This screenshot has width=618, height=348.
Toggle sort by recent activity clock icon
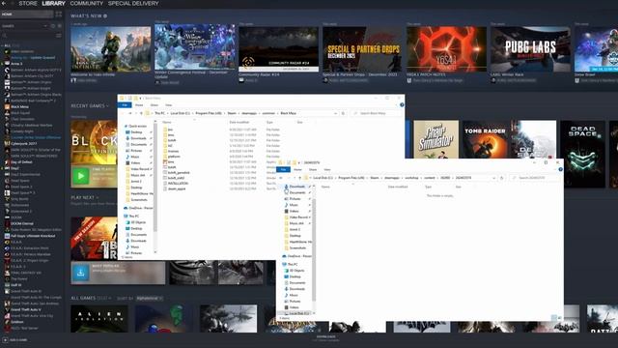[53, 26]
